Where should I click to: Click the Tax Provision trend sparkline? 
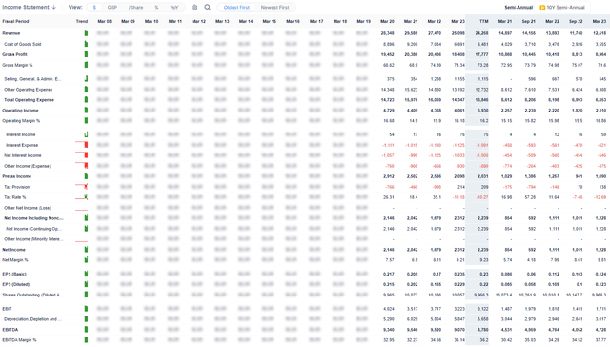82,187
